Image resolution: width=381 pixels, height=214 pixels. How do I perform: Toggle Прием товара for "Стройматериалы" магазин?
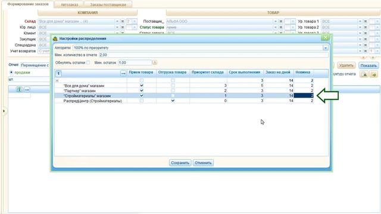coord(142,96)
